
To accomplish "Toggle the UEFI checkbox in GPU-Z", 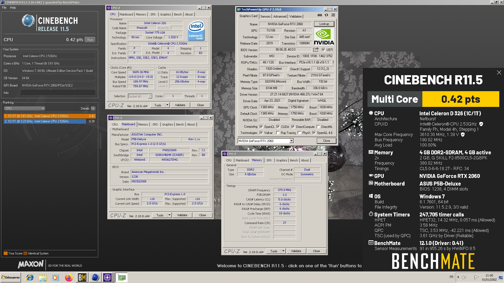I will tap(323, 50).
